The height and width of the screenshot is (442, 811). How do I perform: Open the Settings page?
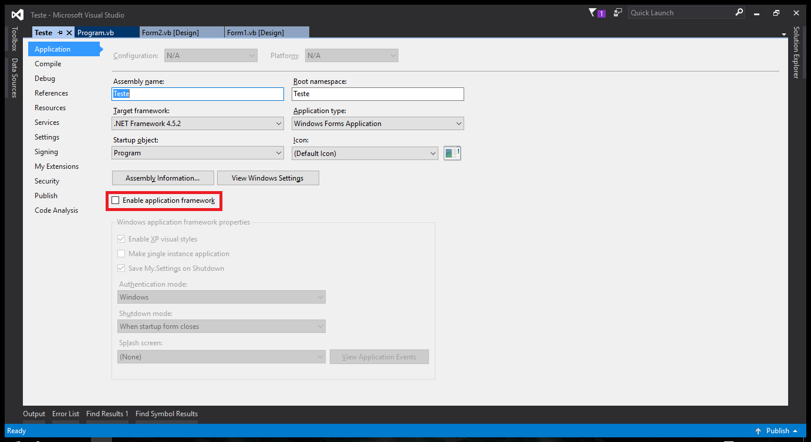(47, 137)
